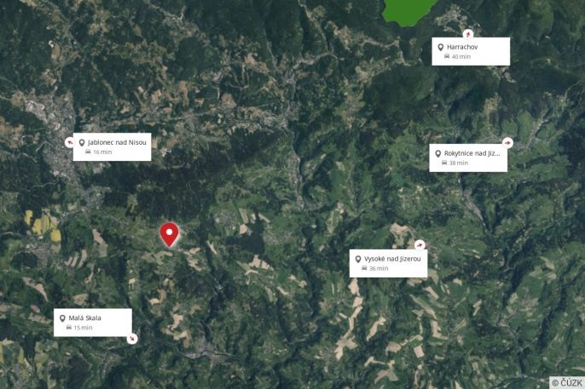This screenshot has height=389, width=585.
Task: Click the red location pin marker
Action: coord(169,235)
